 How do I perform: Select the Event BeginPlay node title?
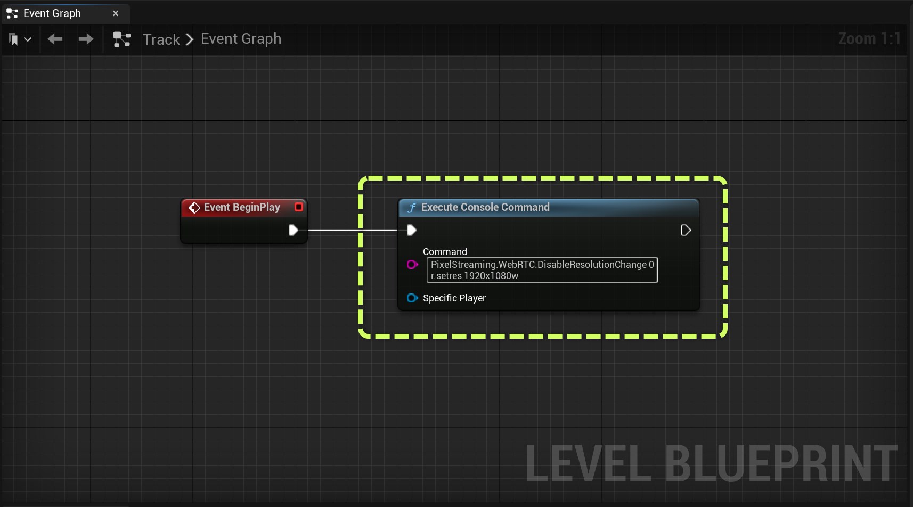(242, 207)
